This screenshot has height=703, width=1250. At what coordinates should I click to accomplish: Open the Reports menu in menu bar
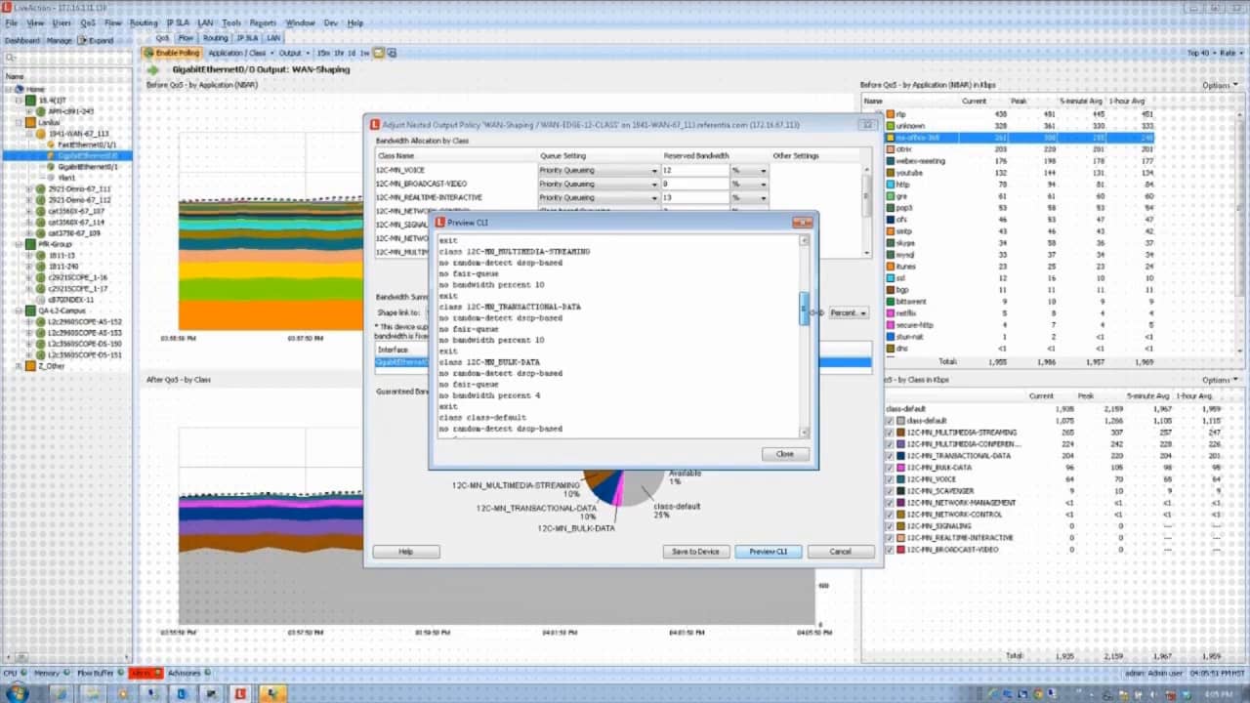pos(263,22)
